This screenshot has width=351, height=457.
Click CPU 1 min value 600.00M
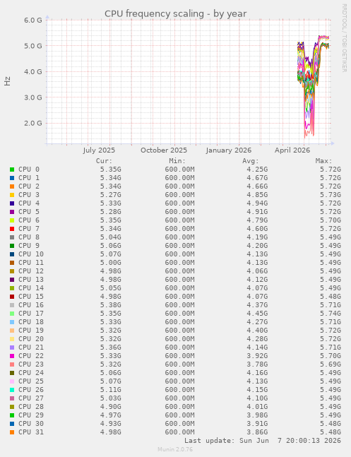pos(179,178)
